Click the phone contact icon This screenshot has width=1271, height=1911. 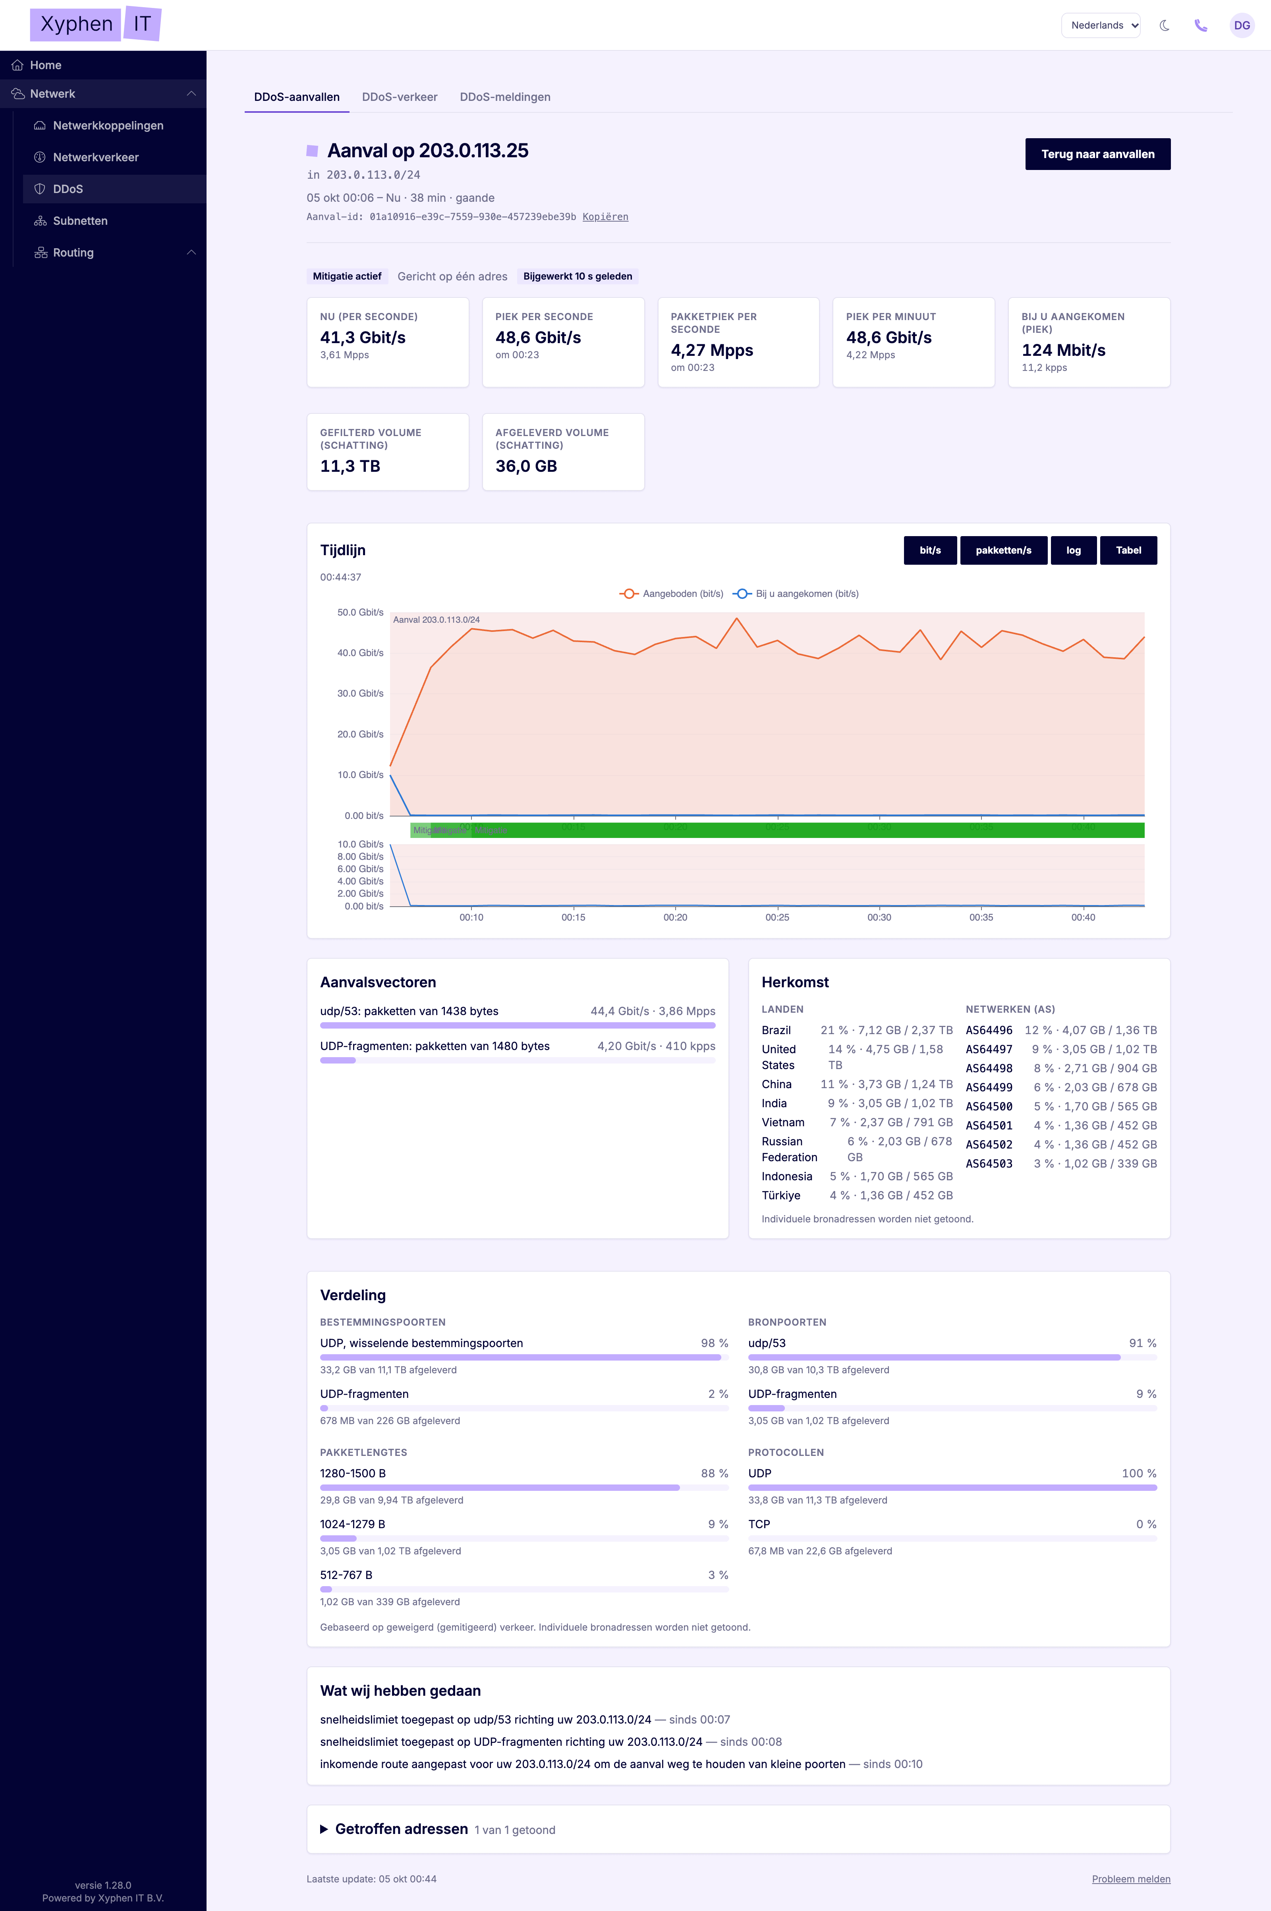pyautogui.click(x=1201, y=25)
